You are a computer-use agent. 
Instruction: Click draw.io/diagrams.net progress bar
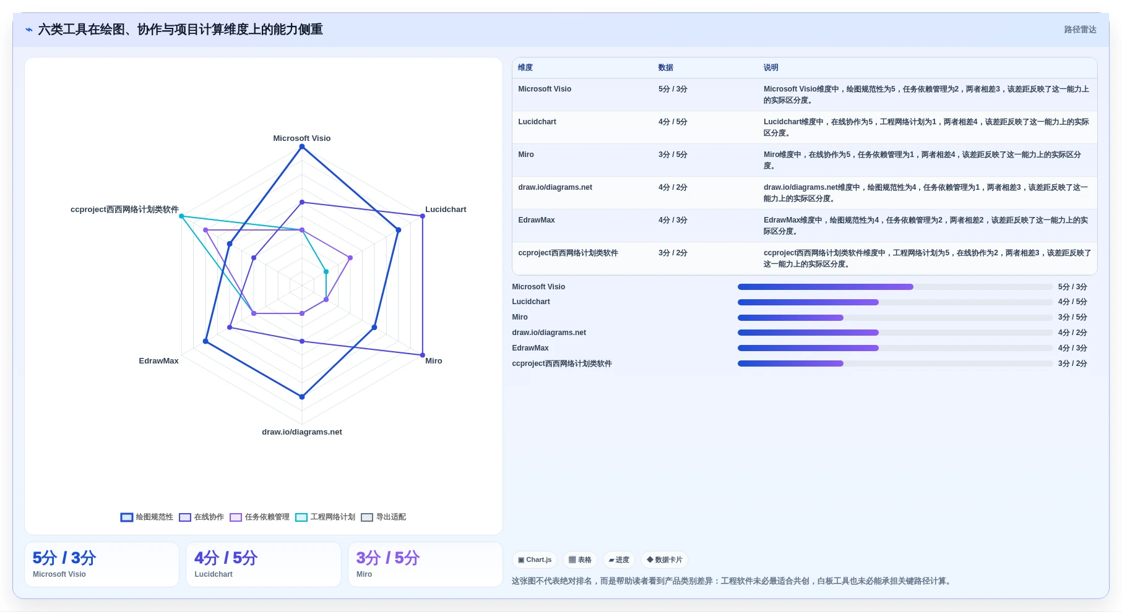click(x=895, y=333)
